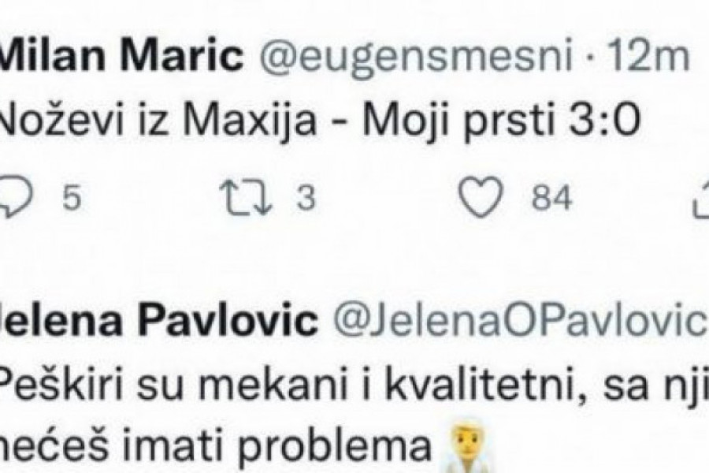Like Milan Maric's tweet with the heart

pos(482,199)
